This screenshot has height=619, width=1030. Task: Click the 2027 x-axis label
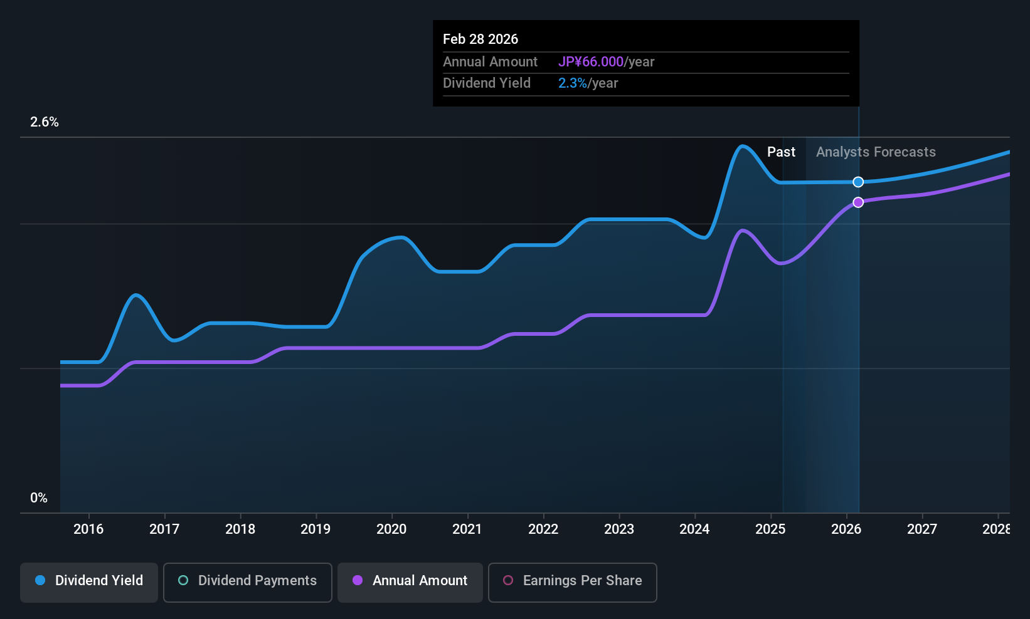tap(922, 529)
